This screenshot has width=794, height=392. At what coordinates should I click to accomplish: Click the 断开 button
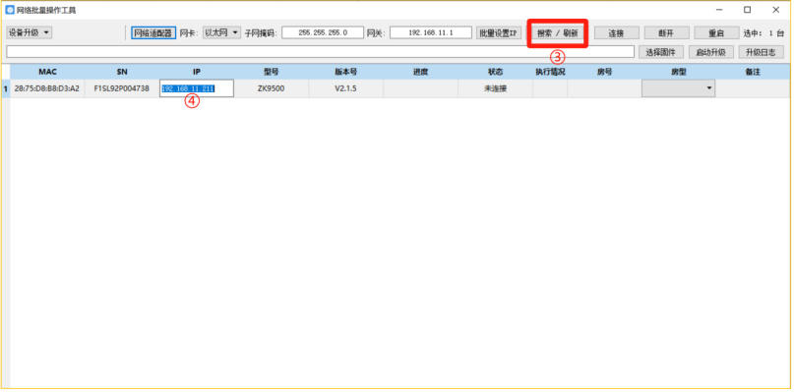[666, 32]
